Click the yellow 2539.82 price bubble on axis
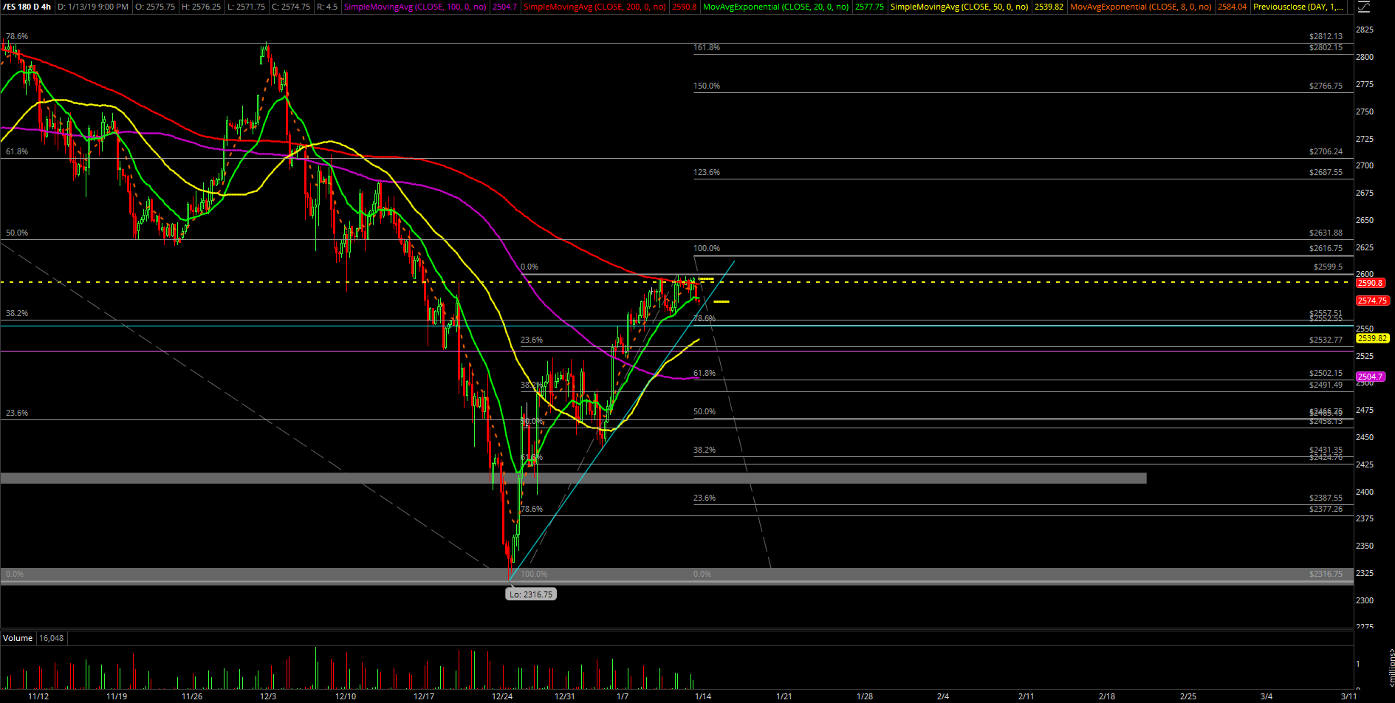The height and width of the screenshot is (703, 1395). (x=1373, y=338)
